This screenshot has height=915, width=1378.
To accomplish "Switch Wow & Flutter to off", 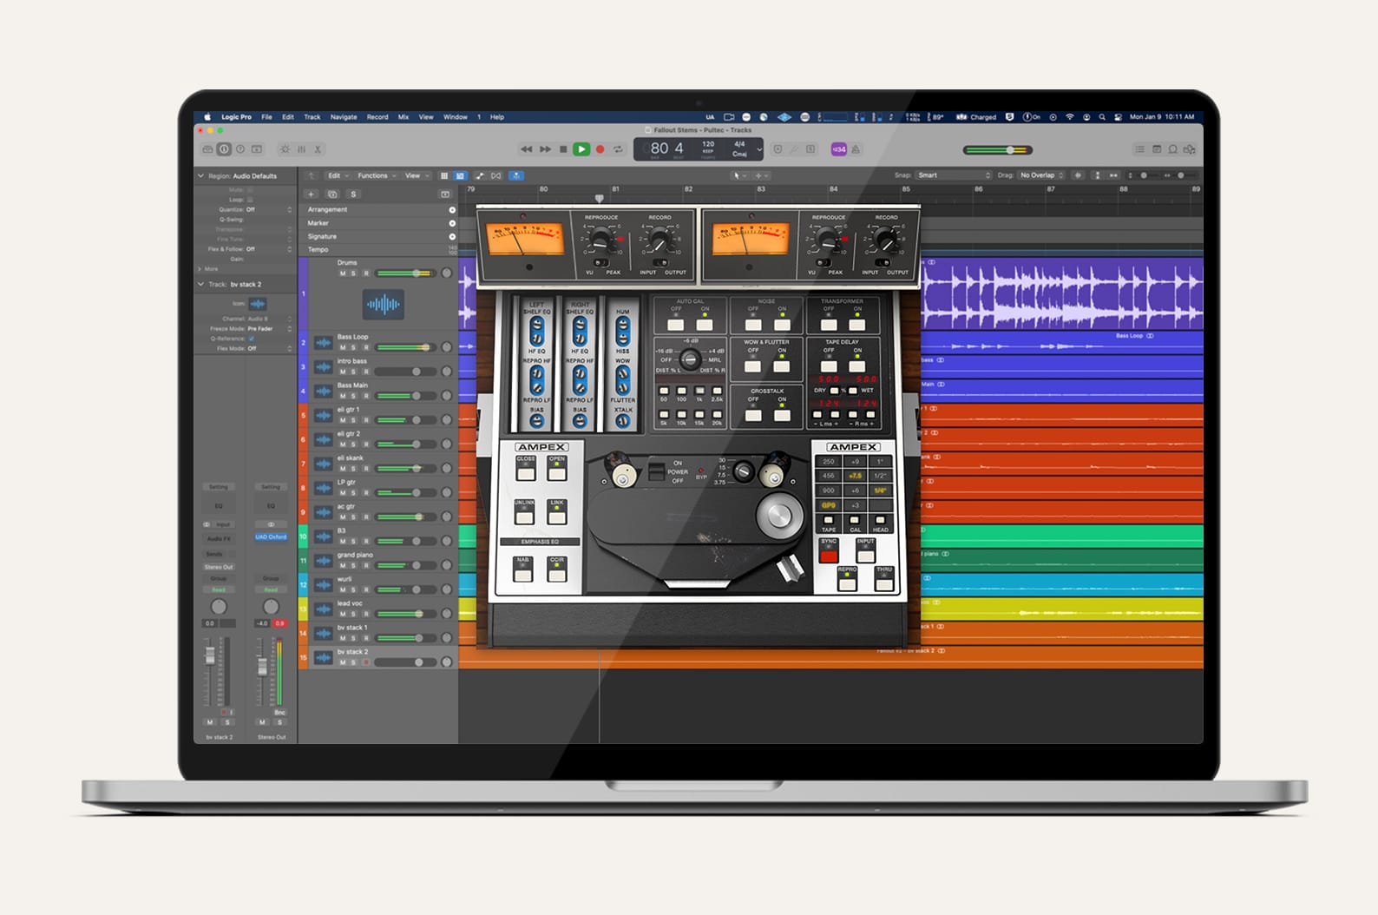I will tap(753, 366).
